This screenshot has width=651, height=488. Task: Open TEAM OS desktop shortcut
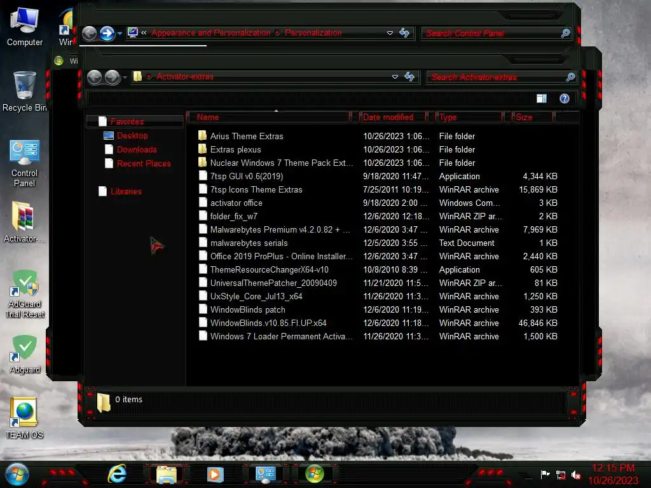[x=25, y=418]
